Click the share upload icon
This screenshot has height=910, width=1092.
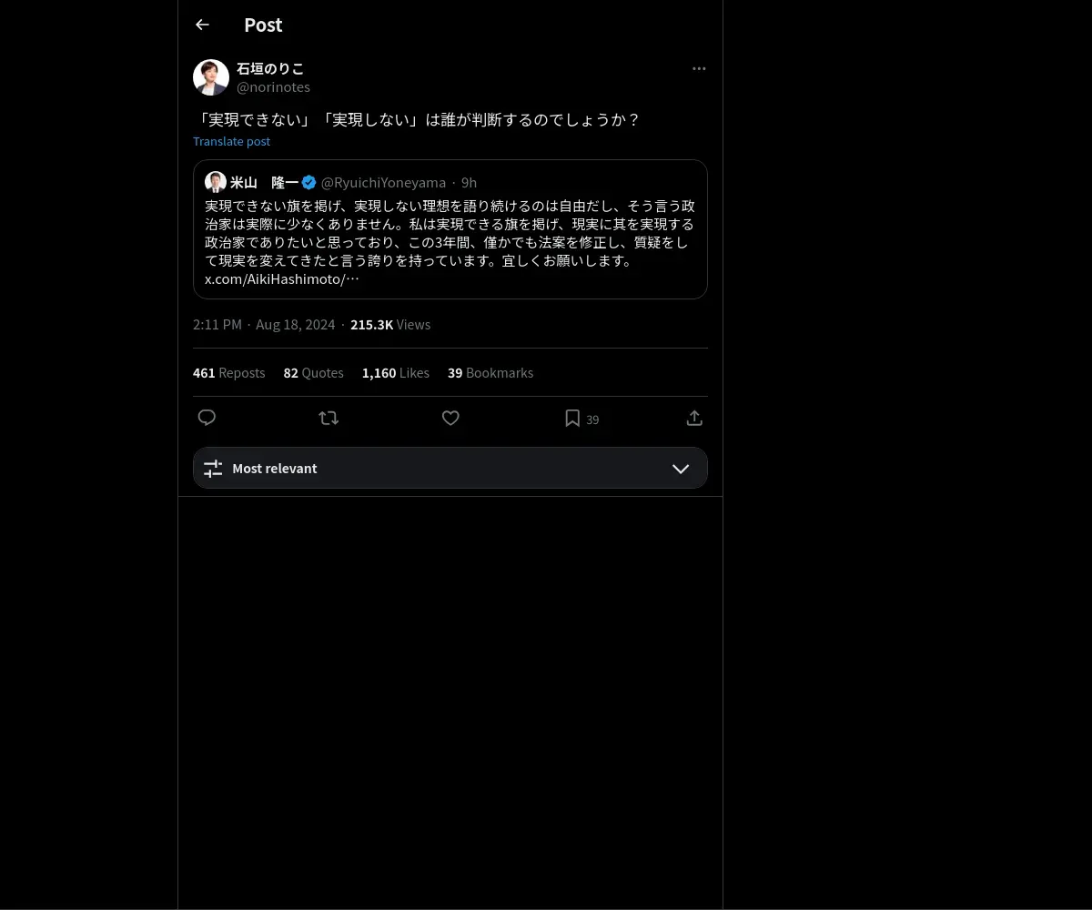point(694,418)
